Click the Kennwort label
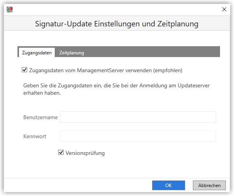234x196 pixels. [35, 136]
